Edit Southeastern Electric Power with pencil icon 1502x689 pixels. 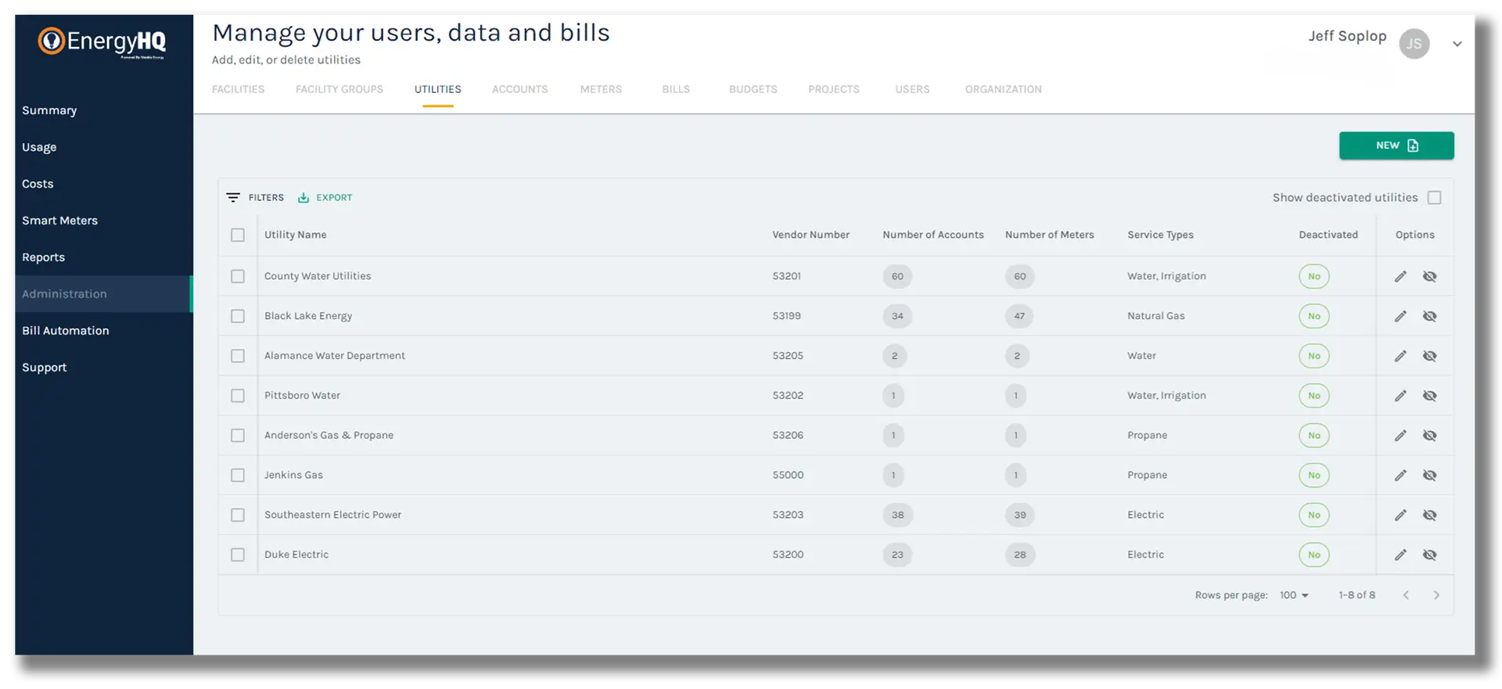click(x=1400, y=515)
